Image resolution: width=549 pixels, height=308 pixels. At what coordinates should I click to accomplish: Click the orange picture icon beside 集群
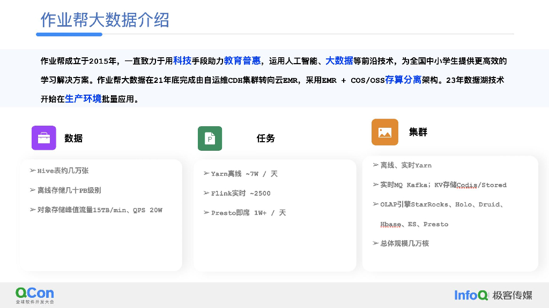[384, 132]
